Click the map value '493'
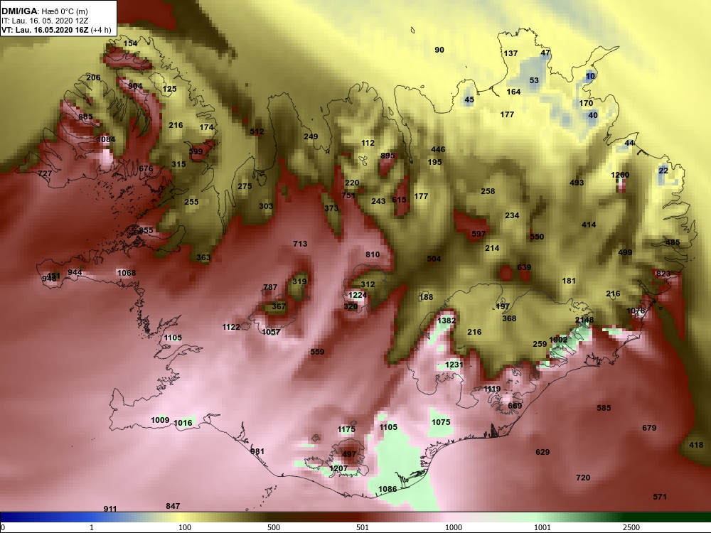Image resolution: width=711 pixels, height=533 pixels. (577, 183)
